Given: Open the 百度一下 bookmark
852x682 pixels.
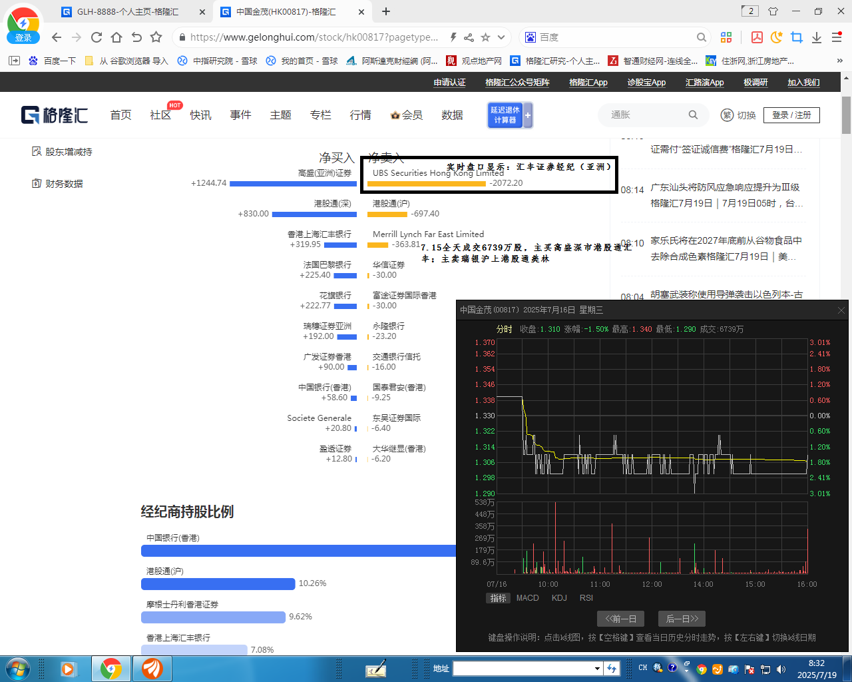Looking at the screenshot, I should click(52, 61).
